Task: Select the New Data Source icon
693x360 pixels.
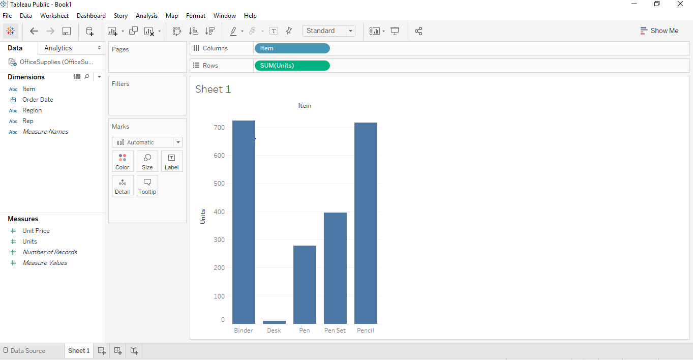Action: pos(89,31)
